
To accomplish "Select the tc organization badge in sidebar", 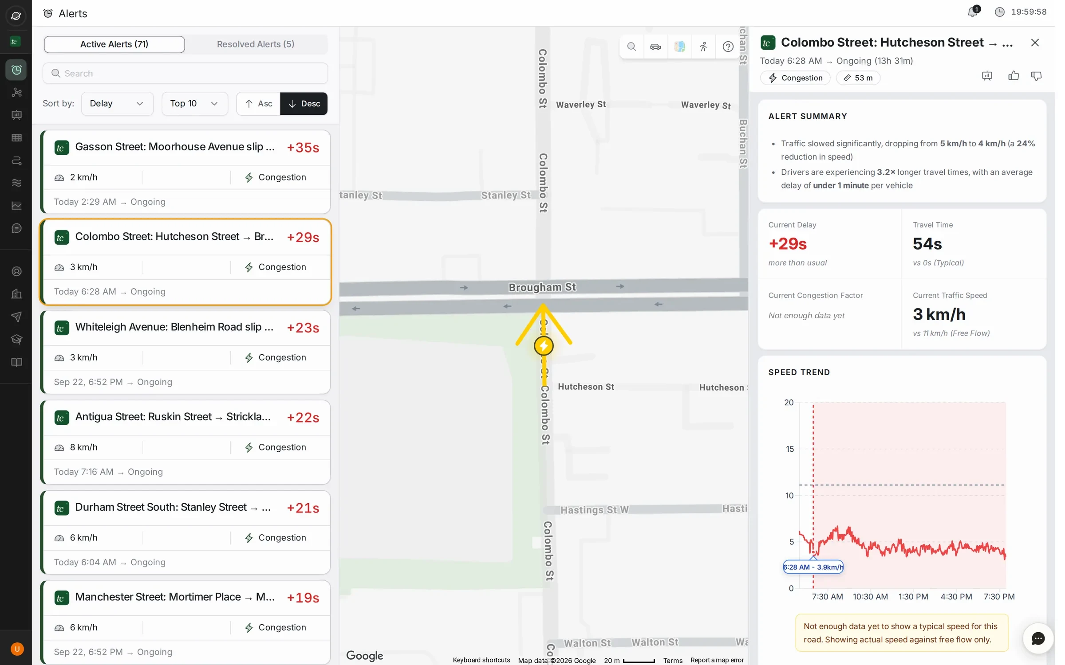I will 15,42.
